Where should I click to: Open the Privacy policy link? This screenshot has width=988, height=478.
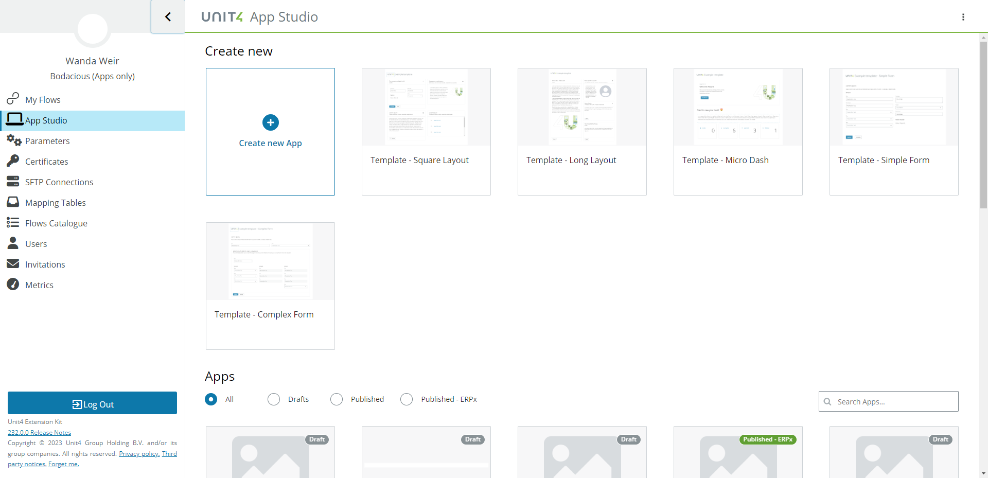[x=139, y=454]
